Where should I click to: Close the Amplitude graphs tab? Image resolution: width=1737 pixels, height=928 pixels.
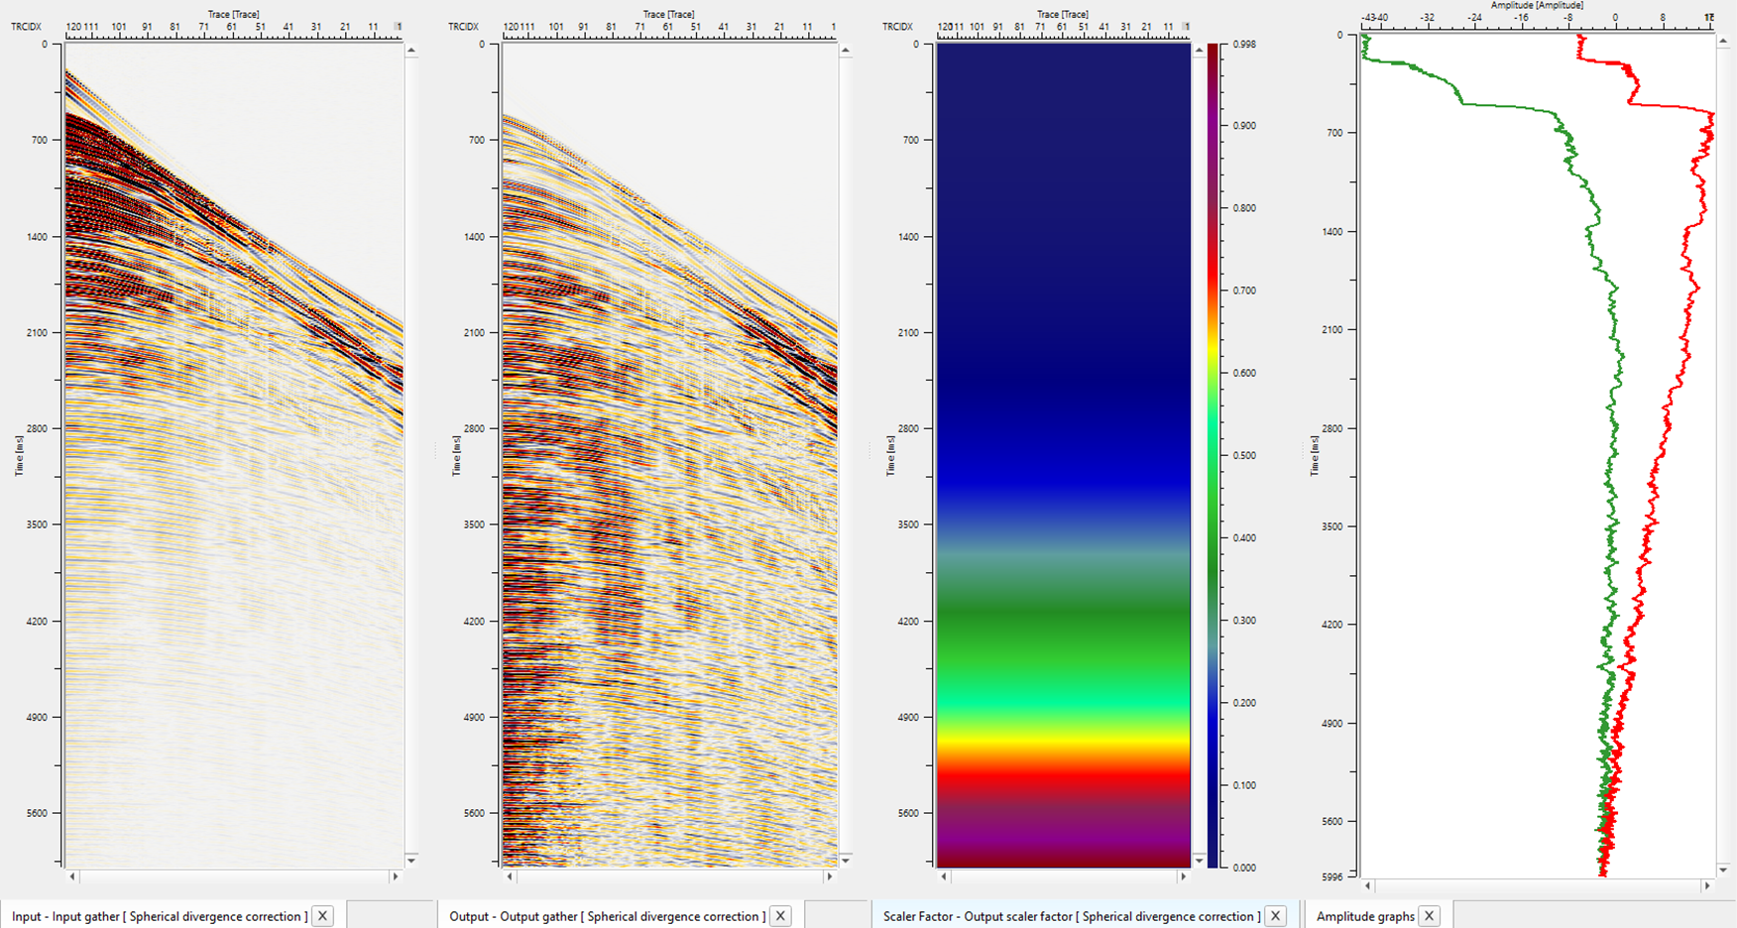point(1429,916)
